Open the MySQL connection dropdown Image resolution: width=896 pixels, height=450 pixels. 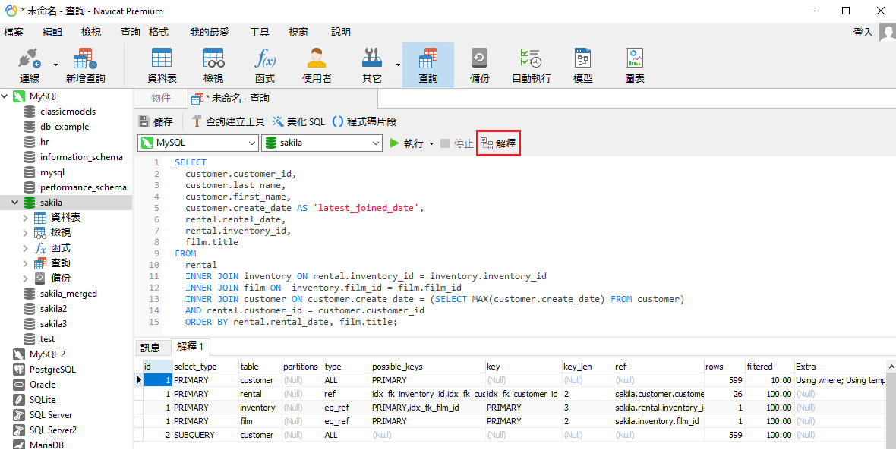(252, 143)
